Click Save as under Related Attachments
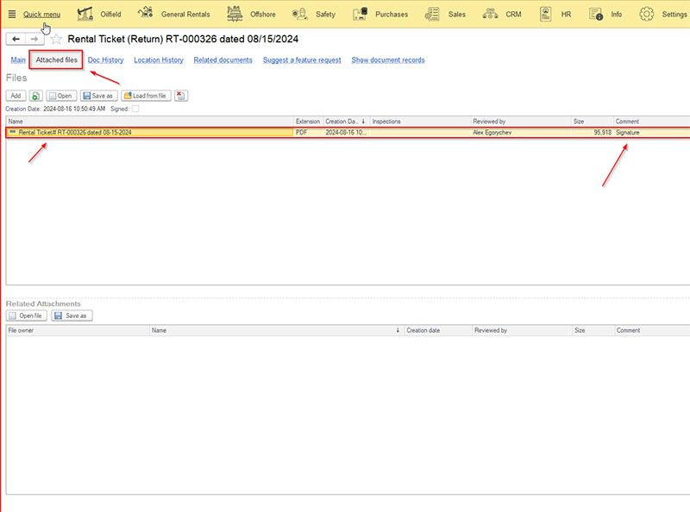Screen dimensions: 690x512 coord(72,316)
